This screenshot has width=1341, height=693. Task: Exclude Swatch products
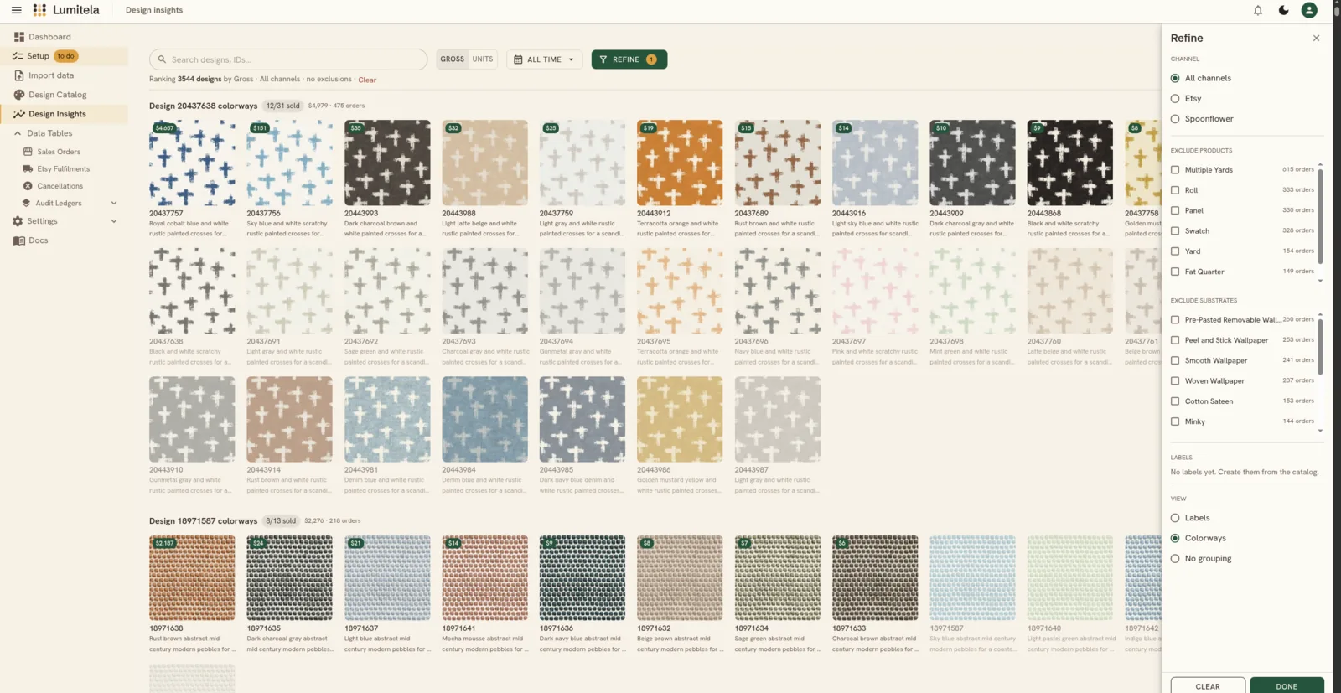click(x=1175, y=231)
